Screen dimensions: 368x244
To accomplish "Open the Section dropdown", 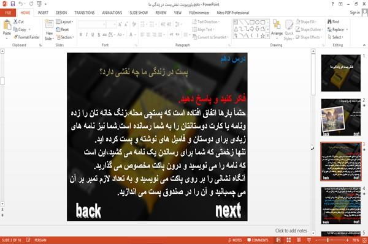I will pyautogui.click(x=65, y=37).
